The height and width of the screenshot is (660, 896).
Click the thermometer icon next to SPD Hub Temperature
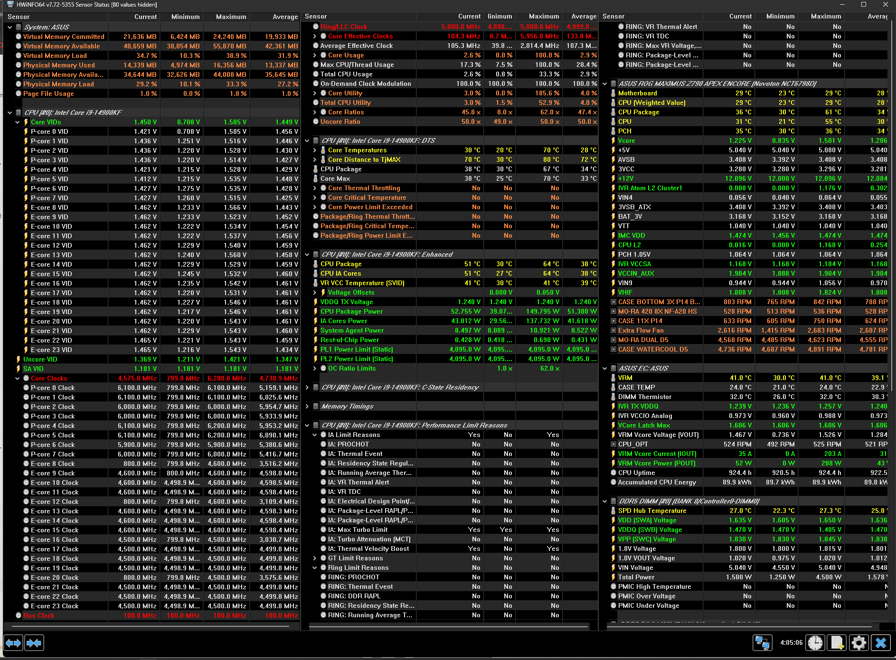[x=613, y=511]
